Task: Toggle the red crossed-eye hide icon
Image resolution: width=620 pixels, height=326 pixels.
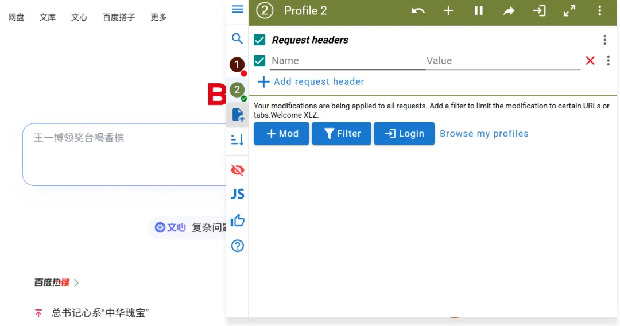Action: tap(237, 170)
